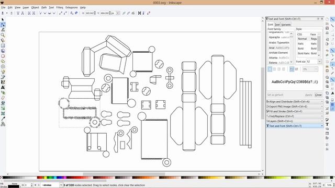Image resolution: width=335 pixels, height=188 pixels.
Task: Toggle right text alignment in Text panel
Action: click(279, 69)
